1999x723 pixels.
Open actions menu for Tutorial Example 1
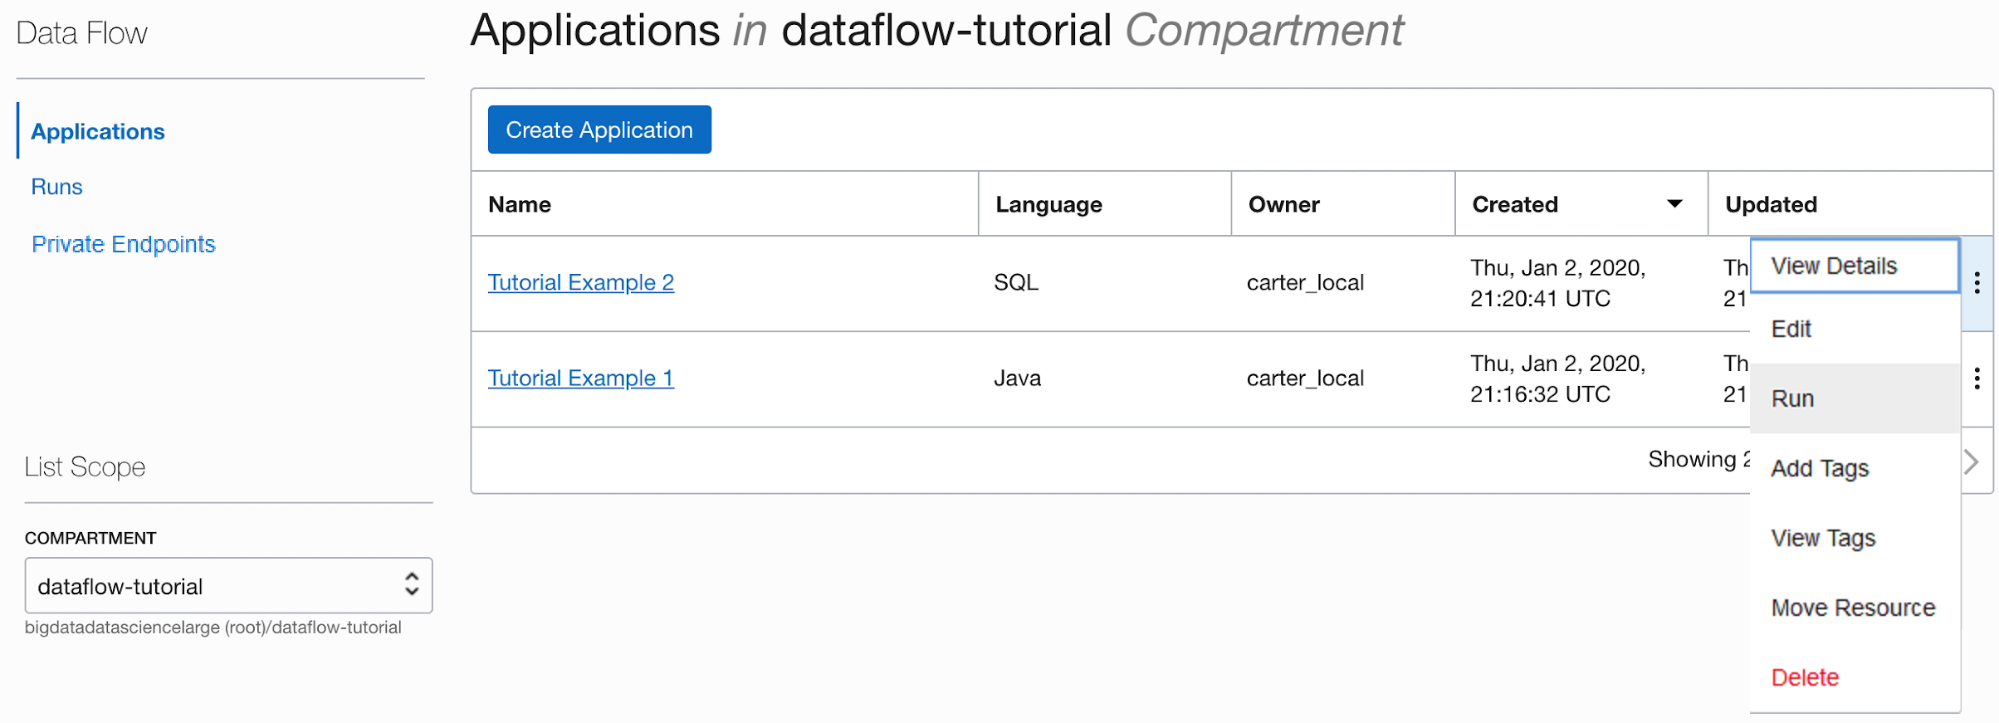click(x=1977, y=379)
